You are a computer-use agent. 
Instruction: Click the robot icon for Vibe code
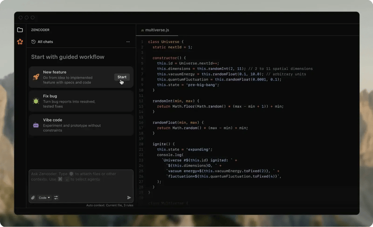coord(36,125)
